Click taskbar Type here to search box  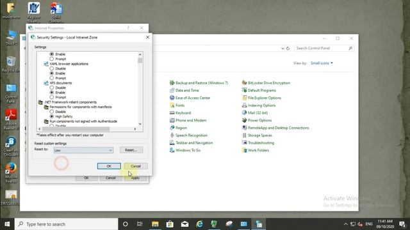click(67, 224)
